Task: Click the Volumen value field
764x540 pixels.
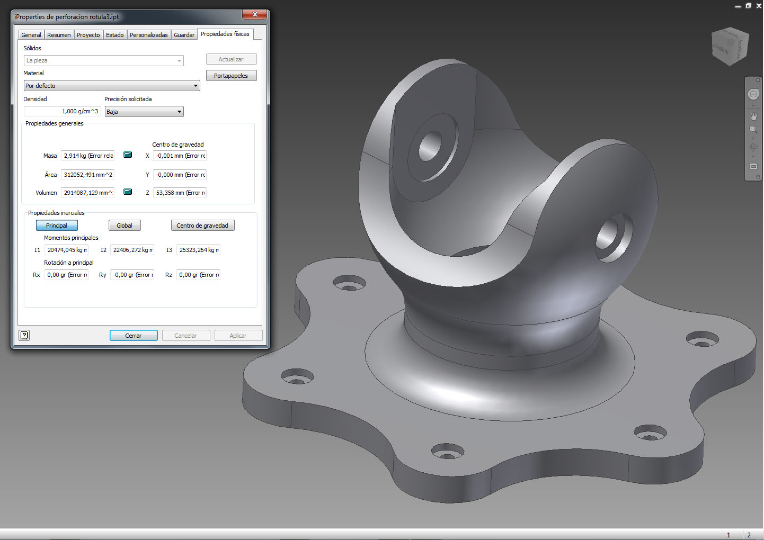Action: tap(88, 193)
